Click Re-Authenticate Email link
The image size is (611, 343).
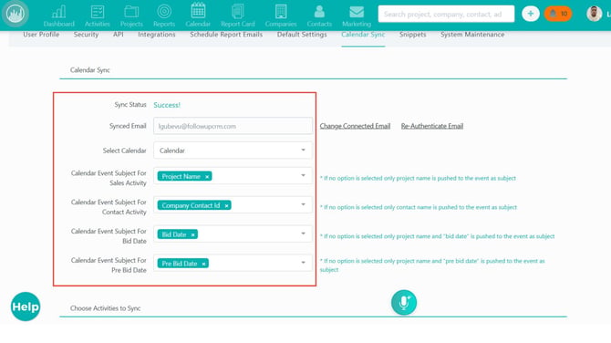[x=432, y=126]
